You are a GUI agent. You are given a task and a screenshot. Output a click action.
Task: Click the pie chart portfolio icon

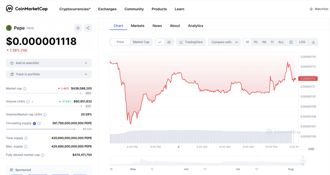pyautogui.click(x=12, y=74)
